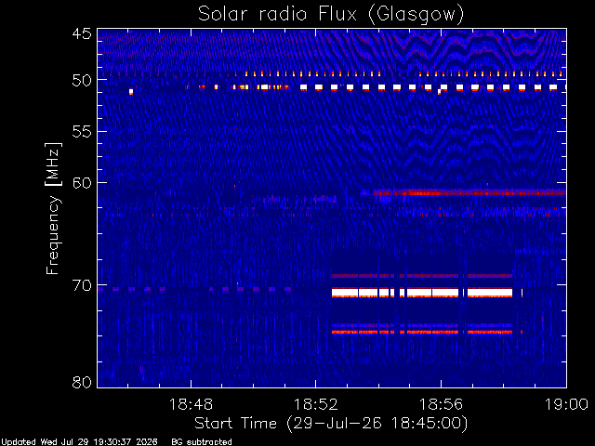Image resolution: width=595 pixels, height=446 pixels.
Task: Click the 45 MHz frequency axis label
Action: (x=82, y=33)
